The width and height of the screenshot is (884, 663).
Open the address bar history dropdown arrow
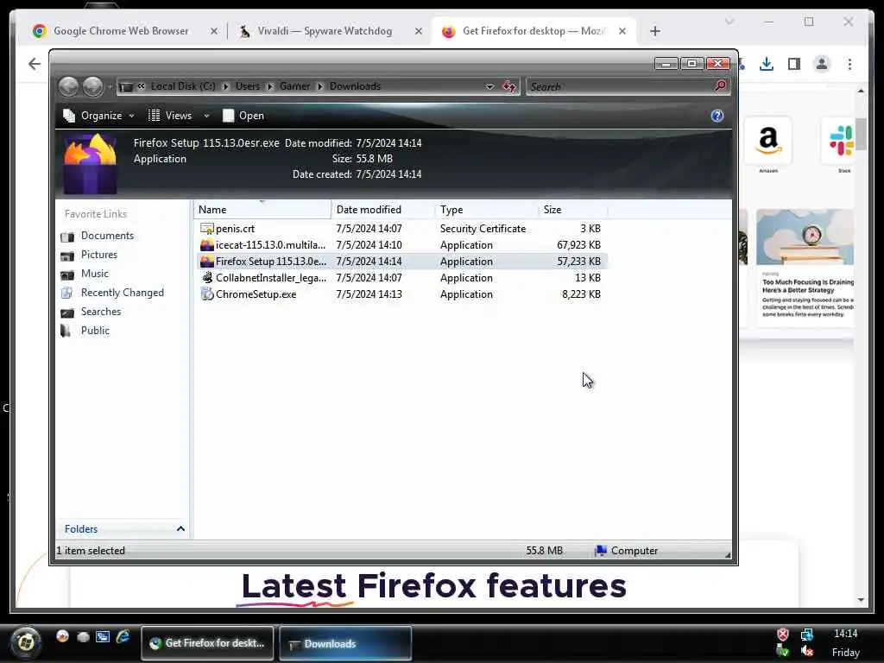pyautogui.click(x=489, y=87)
